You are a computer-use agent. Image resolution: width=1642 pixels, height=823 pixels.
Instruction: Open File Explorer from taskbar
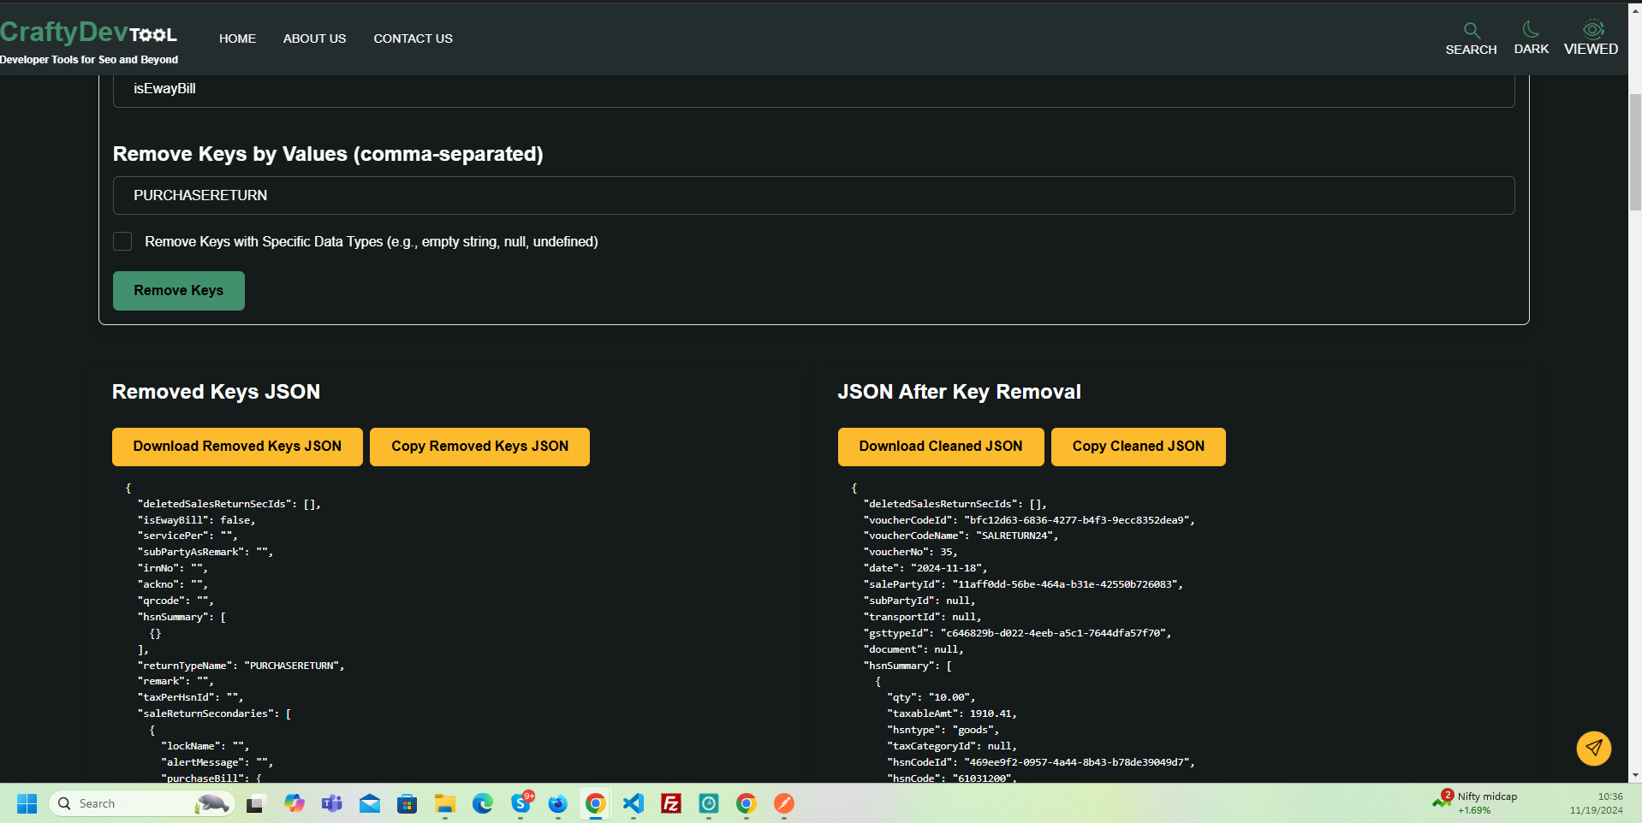pos(445,803)
